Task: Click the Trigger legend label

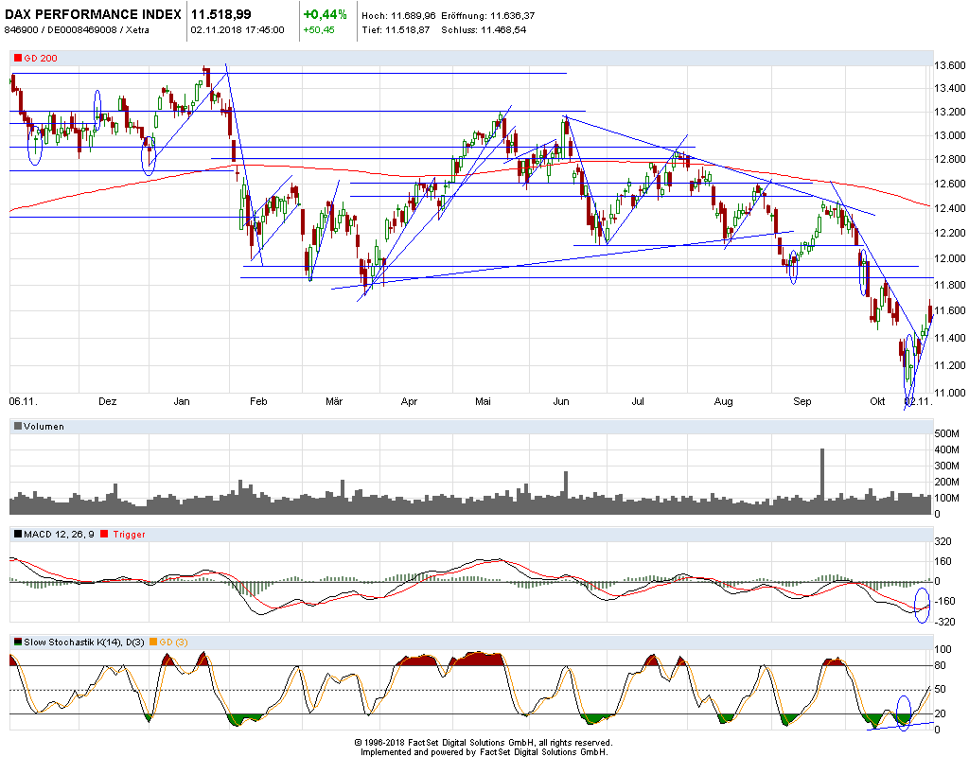Action: coord(129,534)
